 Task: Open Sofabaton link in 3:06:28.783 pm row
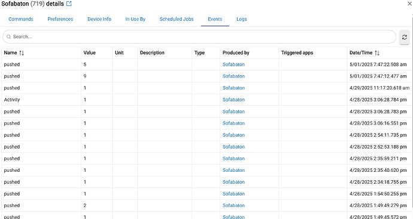pos(233,112)
